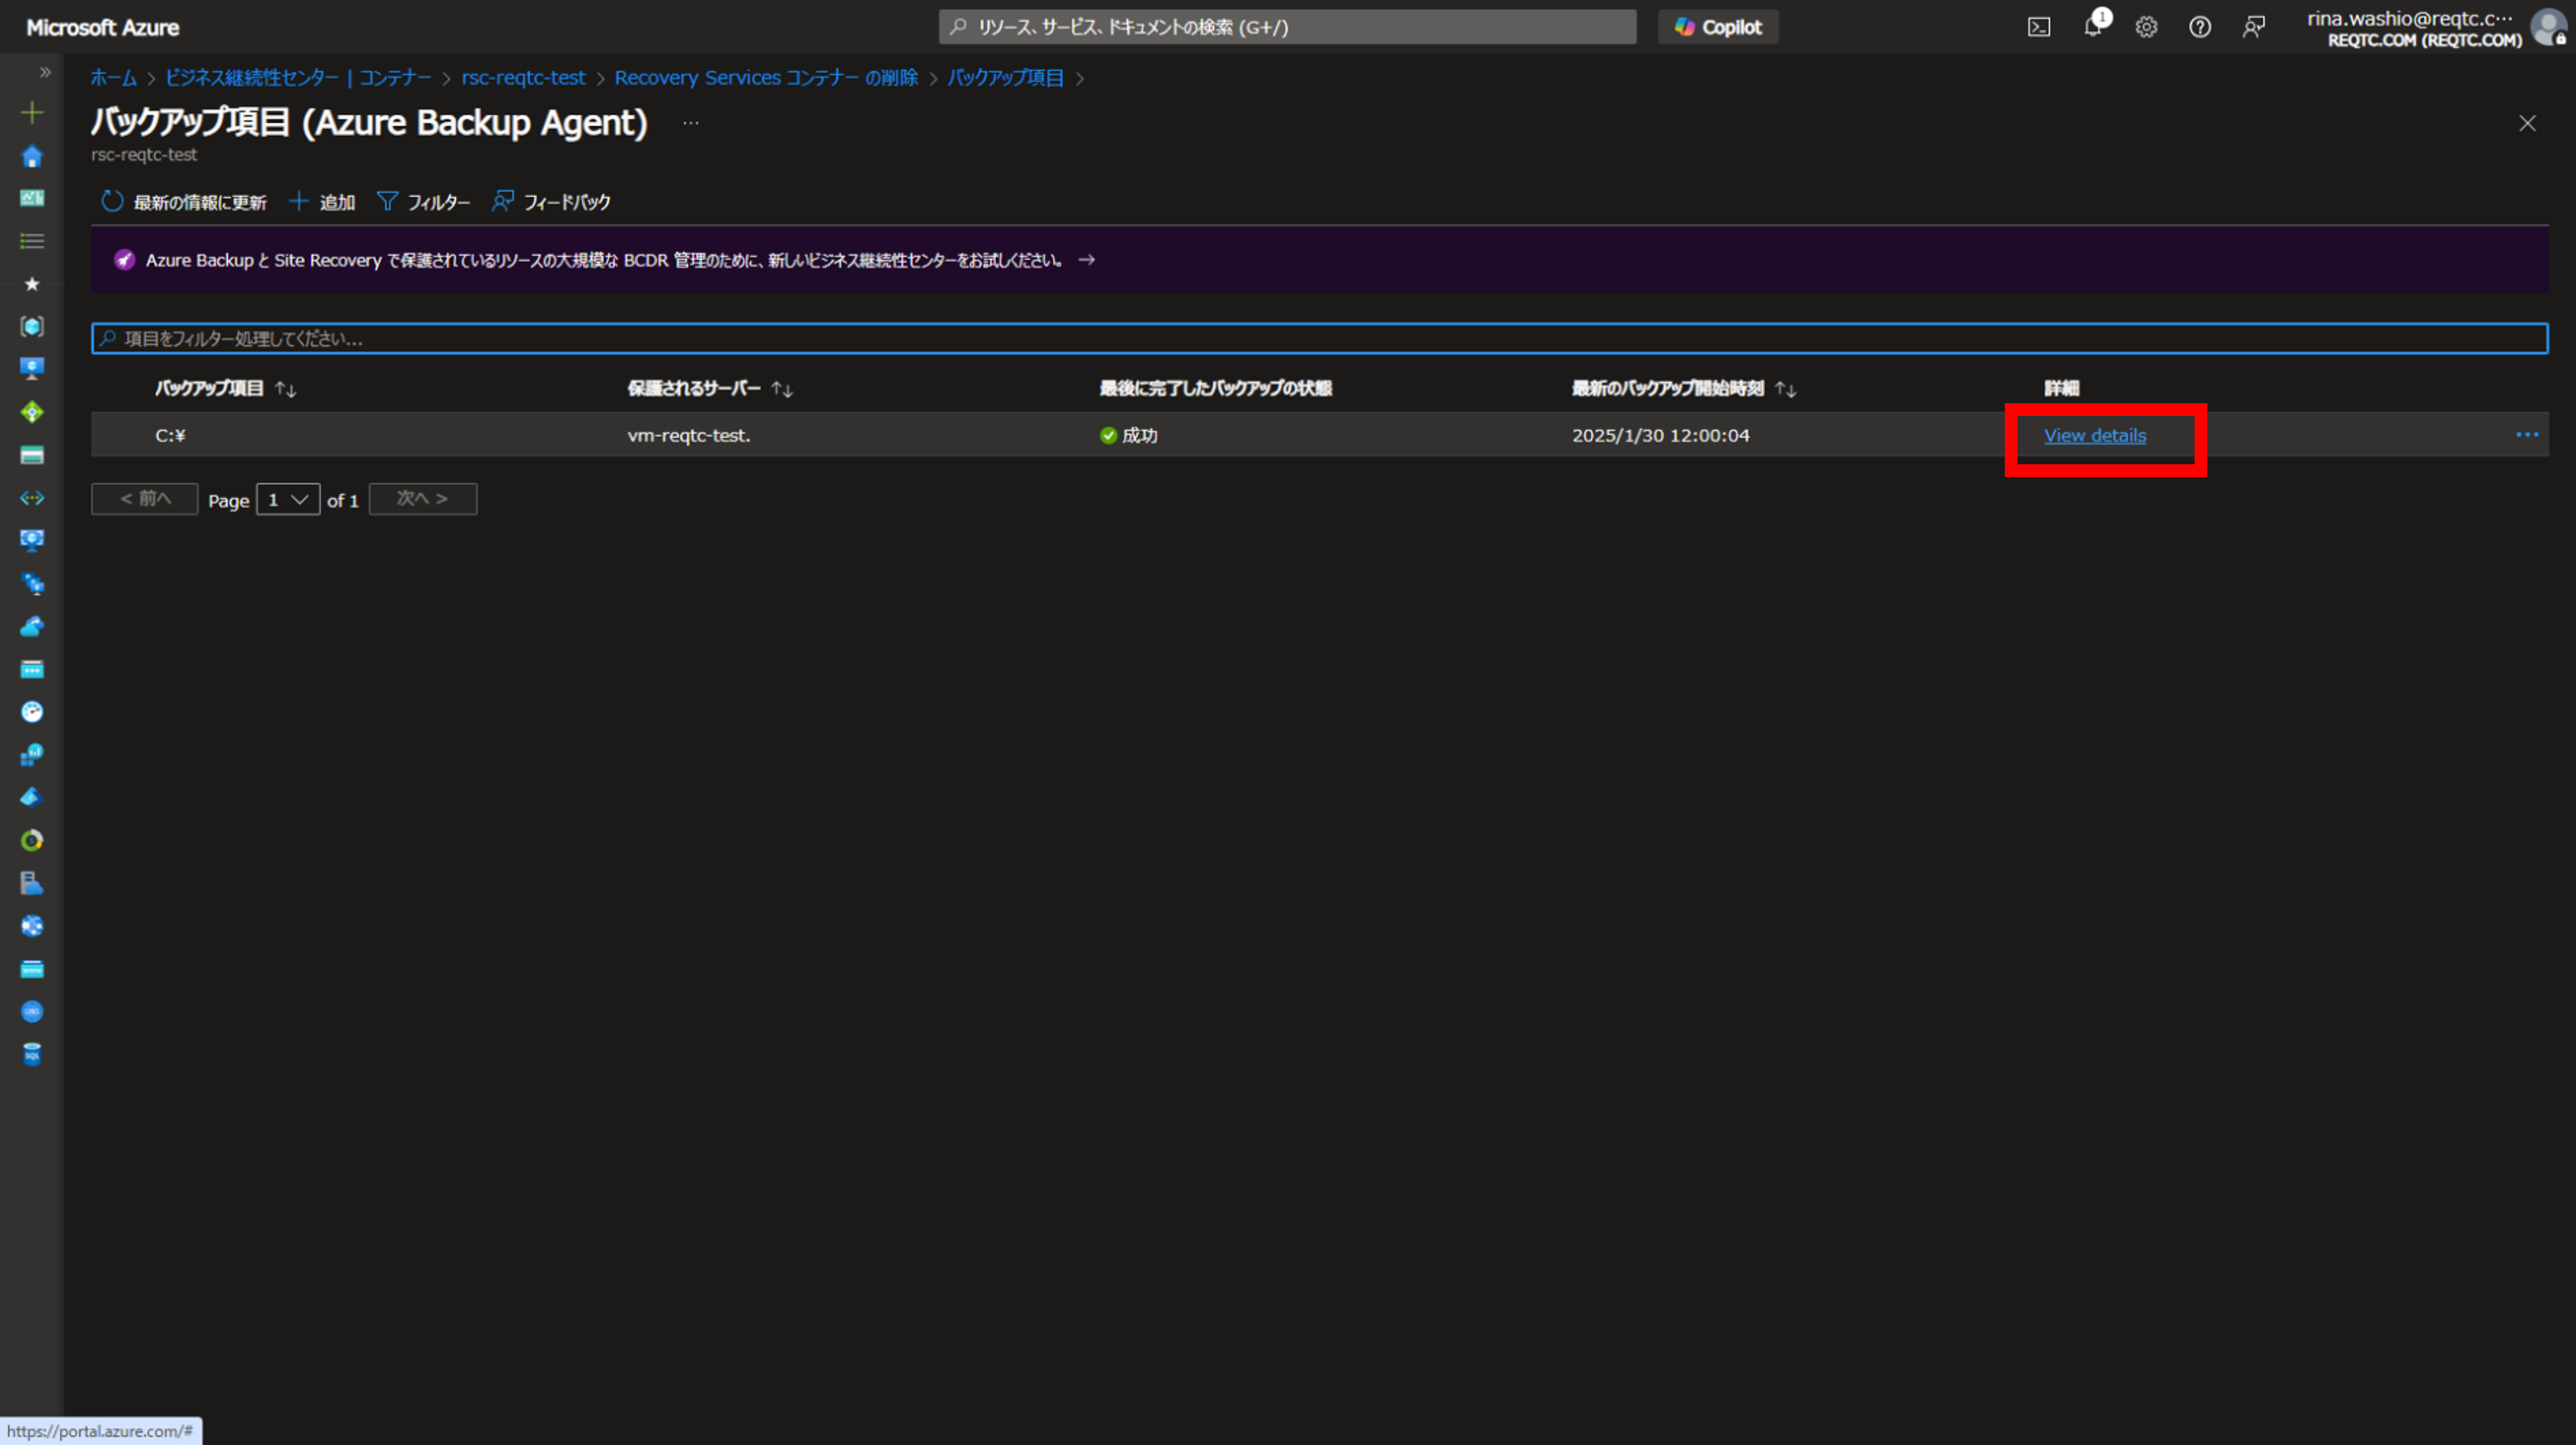Sort by 最新のバックアップ開始時刻 column
Screen dimensions: 2576x1445
[x=1684, y=388]
